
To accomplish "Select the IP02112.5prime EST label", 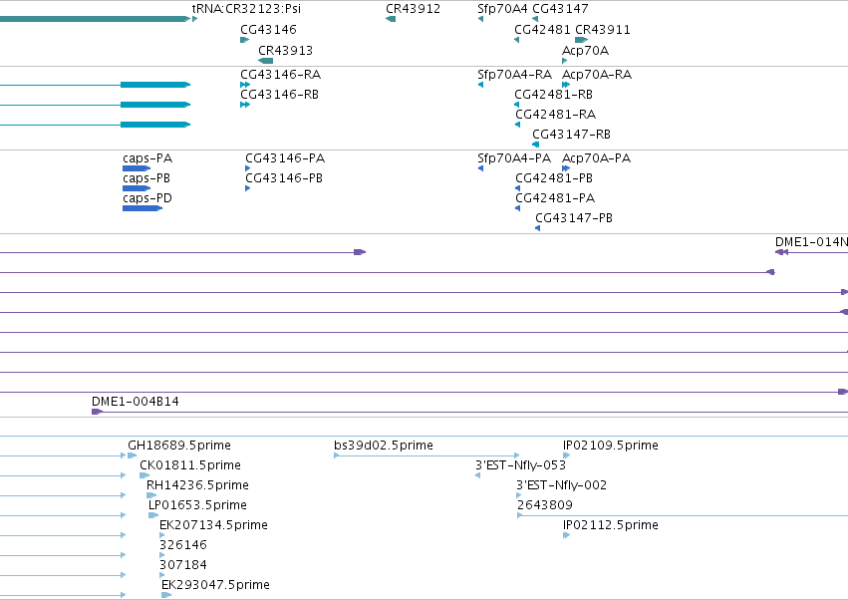I will pyautogui.click(x=610, y=525).
